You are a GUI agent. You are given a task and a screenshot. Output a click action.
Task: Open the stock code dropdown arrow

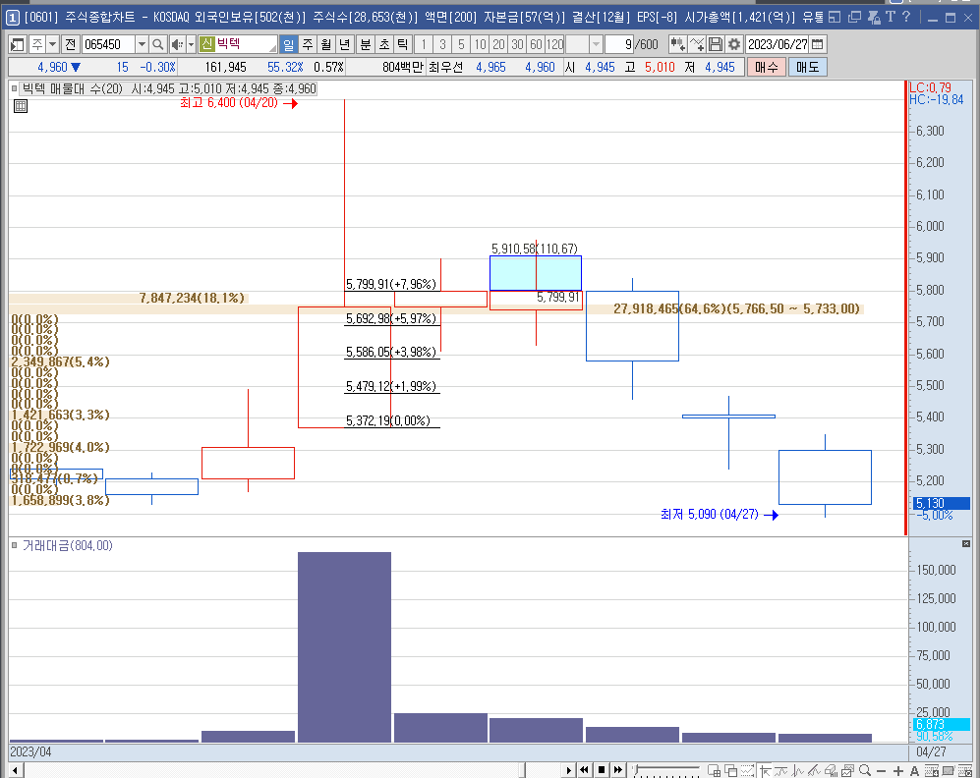[x=142, y=44]
